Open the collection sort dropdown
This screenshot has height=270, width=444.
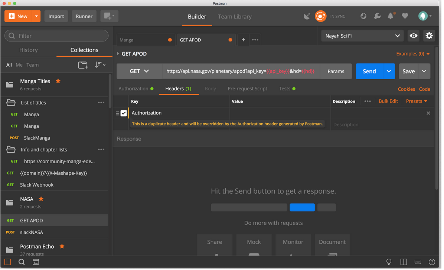point(100,65)
